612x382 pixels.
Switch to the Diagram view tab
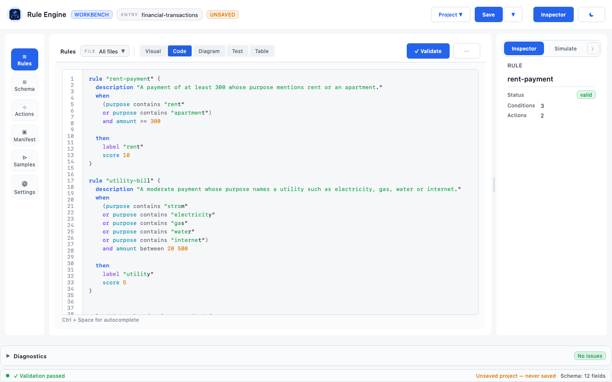pyautogui.click(x=209, y=51)
